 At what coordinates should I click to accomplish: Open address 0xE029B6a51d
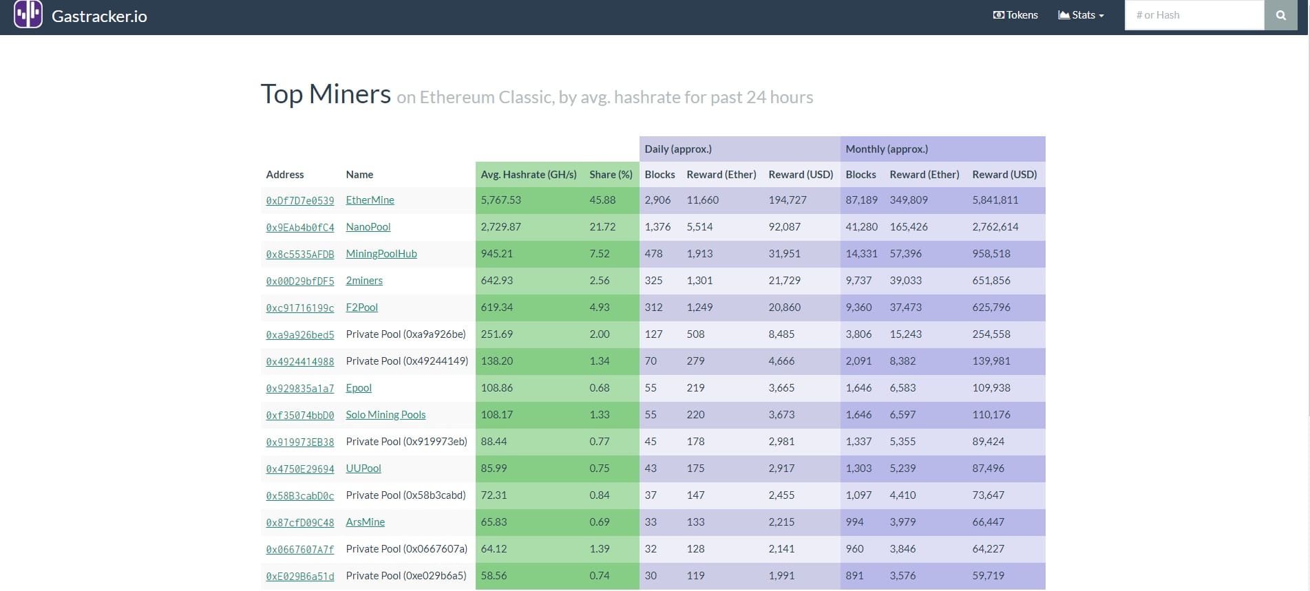click(x=300, y=577)
